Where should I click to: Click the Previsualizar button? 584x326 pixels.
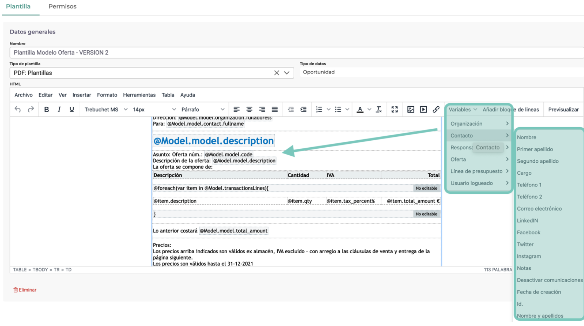pyautogui.click(x=563, y=109)
